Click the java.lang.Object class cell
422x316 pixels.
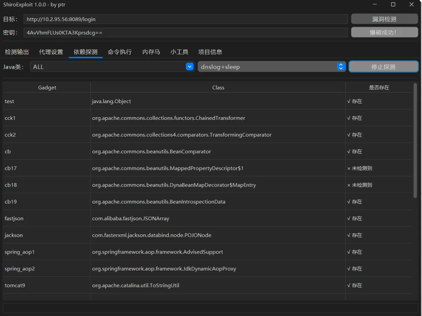pos(218,101)
